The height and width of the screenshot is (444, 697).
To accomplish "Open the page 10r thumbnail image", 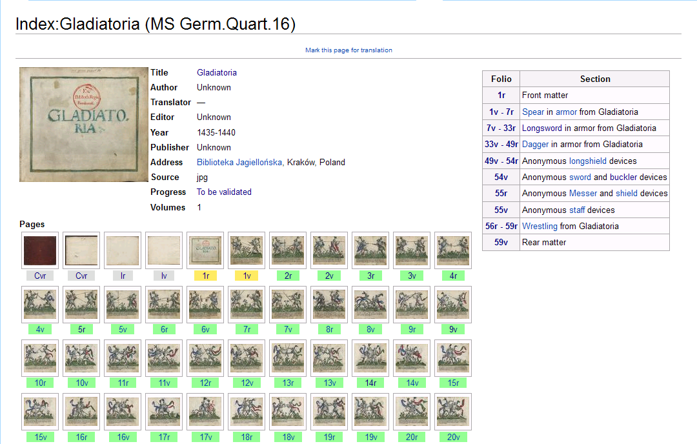I will [40, 358].
